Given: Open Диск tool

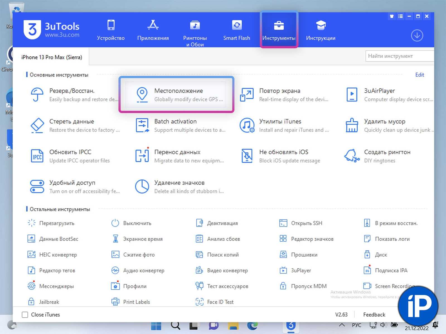Looking at the screenshot, I should 375,254.
